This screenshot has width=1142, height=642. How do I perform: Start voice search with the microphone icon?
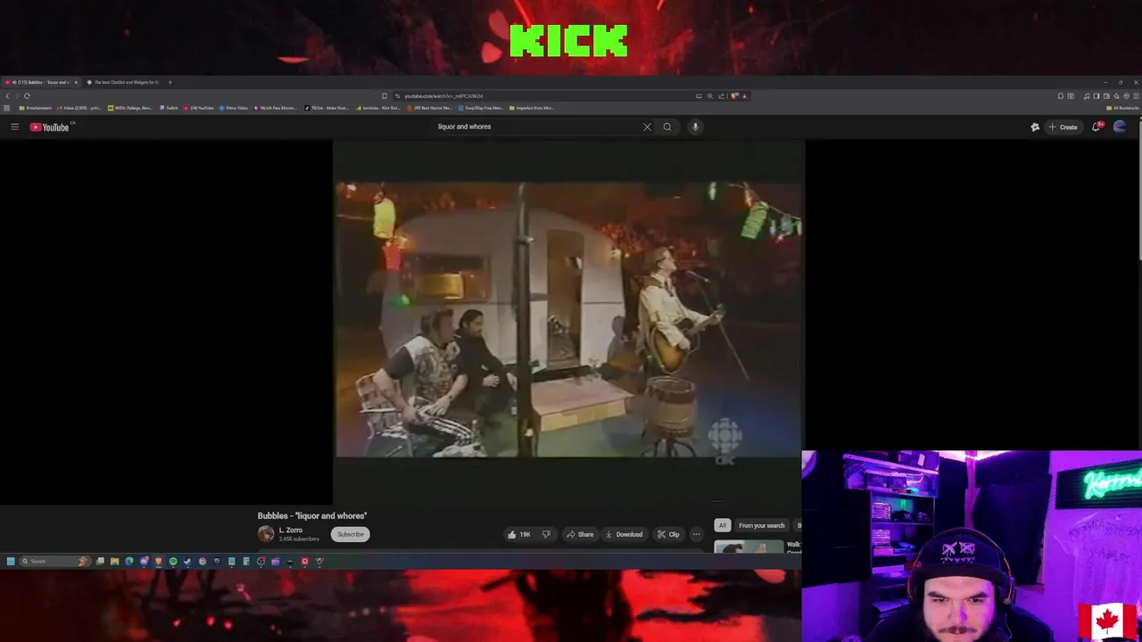[695, 127]
